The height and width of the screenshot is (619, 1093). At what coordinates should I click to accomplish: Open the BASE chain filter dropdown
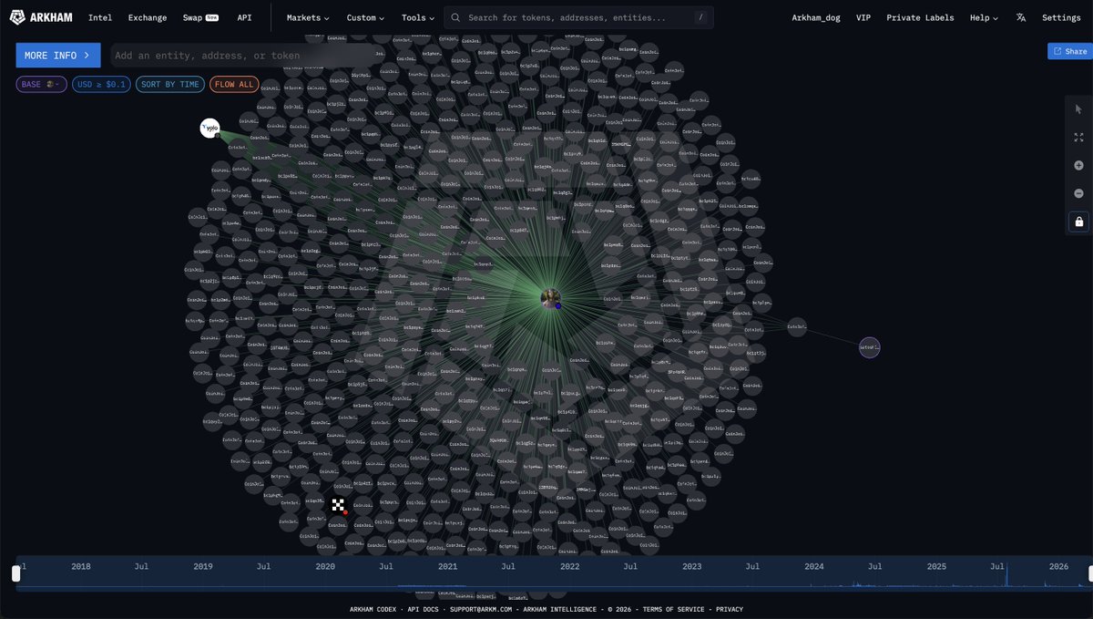42,84
